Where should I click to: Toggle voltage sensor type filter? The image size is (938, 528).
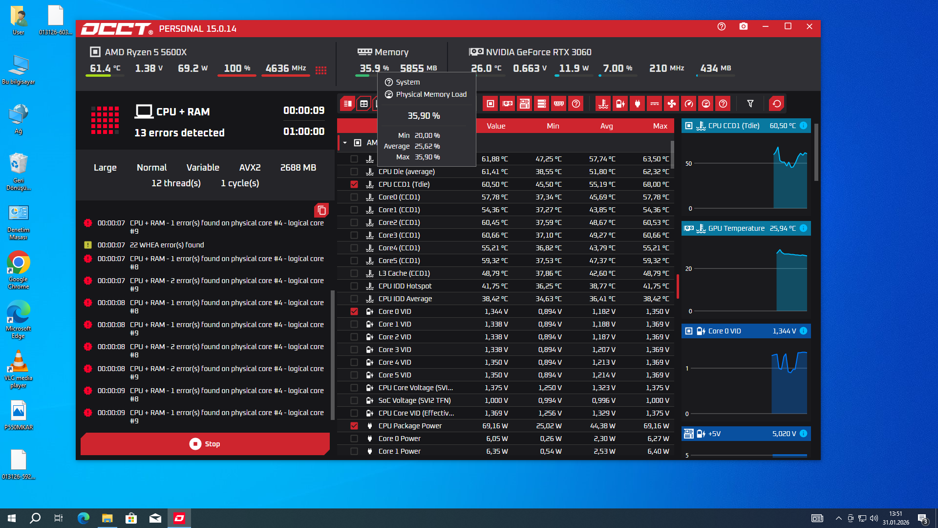click(x=620, y=104)
